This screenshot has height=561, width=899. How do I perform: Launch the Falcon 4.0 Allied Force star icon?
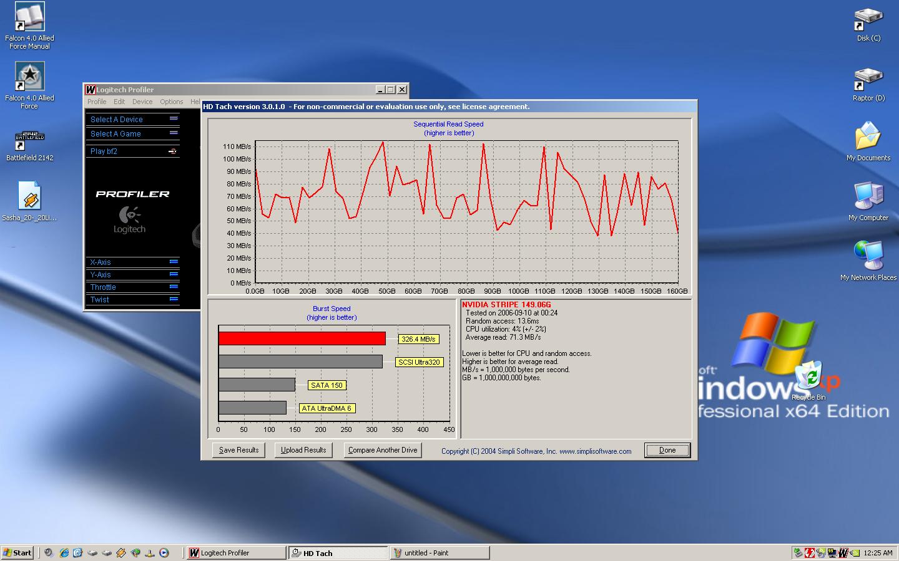29,77
